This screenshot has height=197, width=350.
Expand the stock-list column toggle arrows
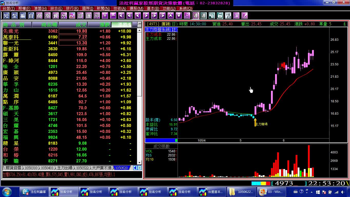point(140,25)
